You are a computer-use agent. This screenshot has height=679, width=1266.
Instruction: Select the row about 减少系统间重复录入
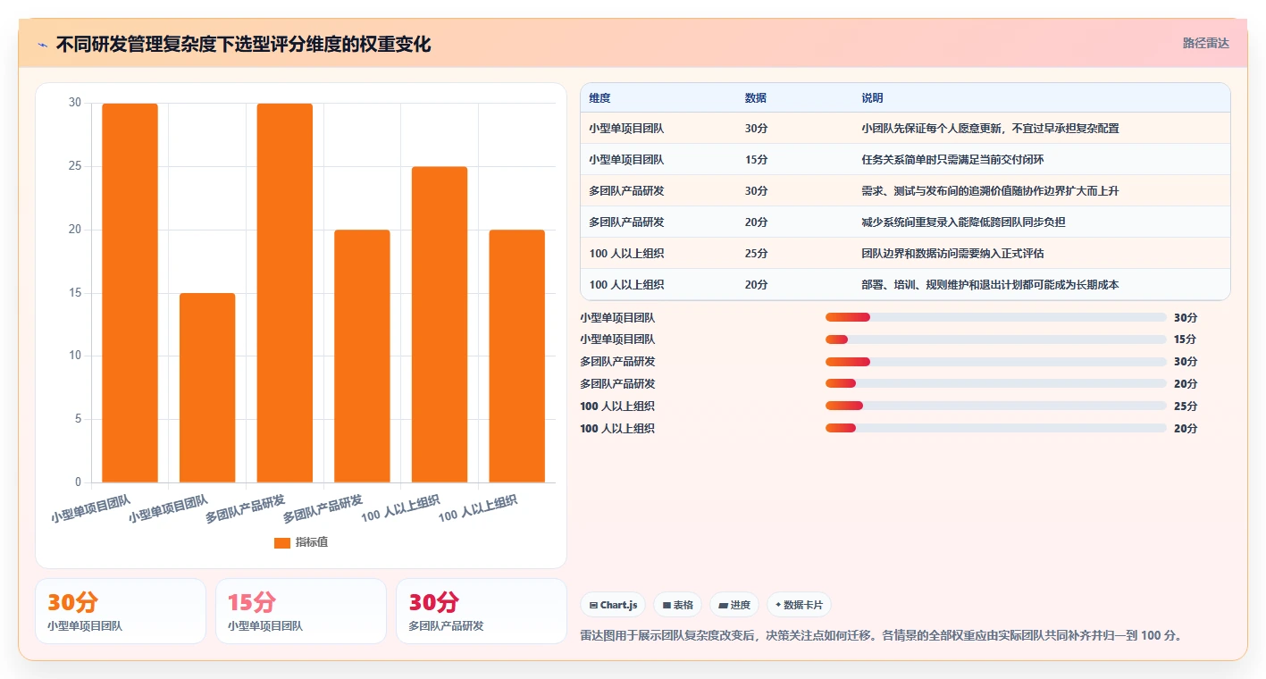point(905,222)
